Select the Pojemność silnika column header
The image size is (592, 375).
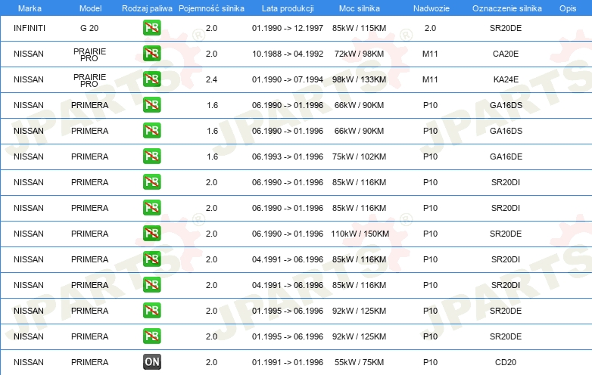[211, 8]
